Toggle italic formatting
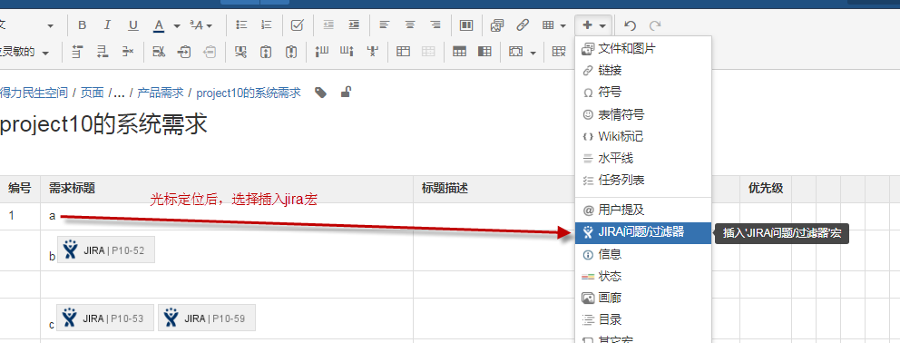The image size is (900, 343). tap(107, 25)
